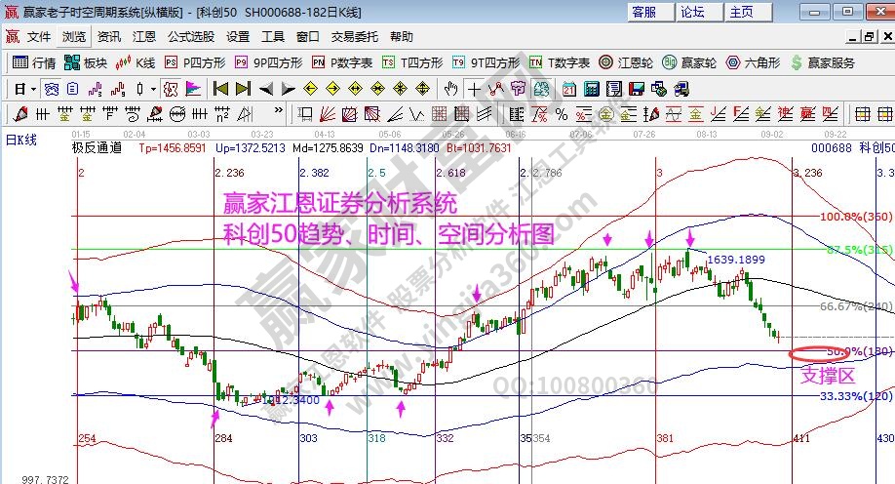Open the 9T四方形 tool
This screenshot has height=484, width=895.
[486, 62]
